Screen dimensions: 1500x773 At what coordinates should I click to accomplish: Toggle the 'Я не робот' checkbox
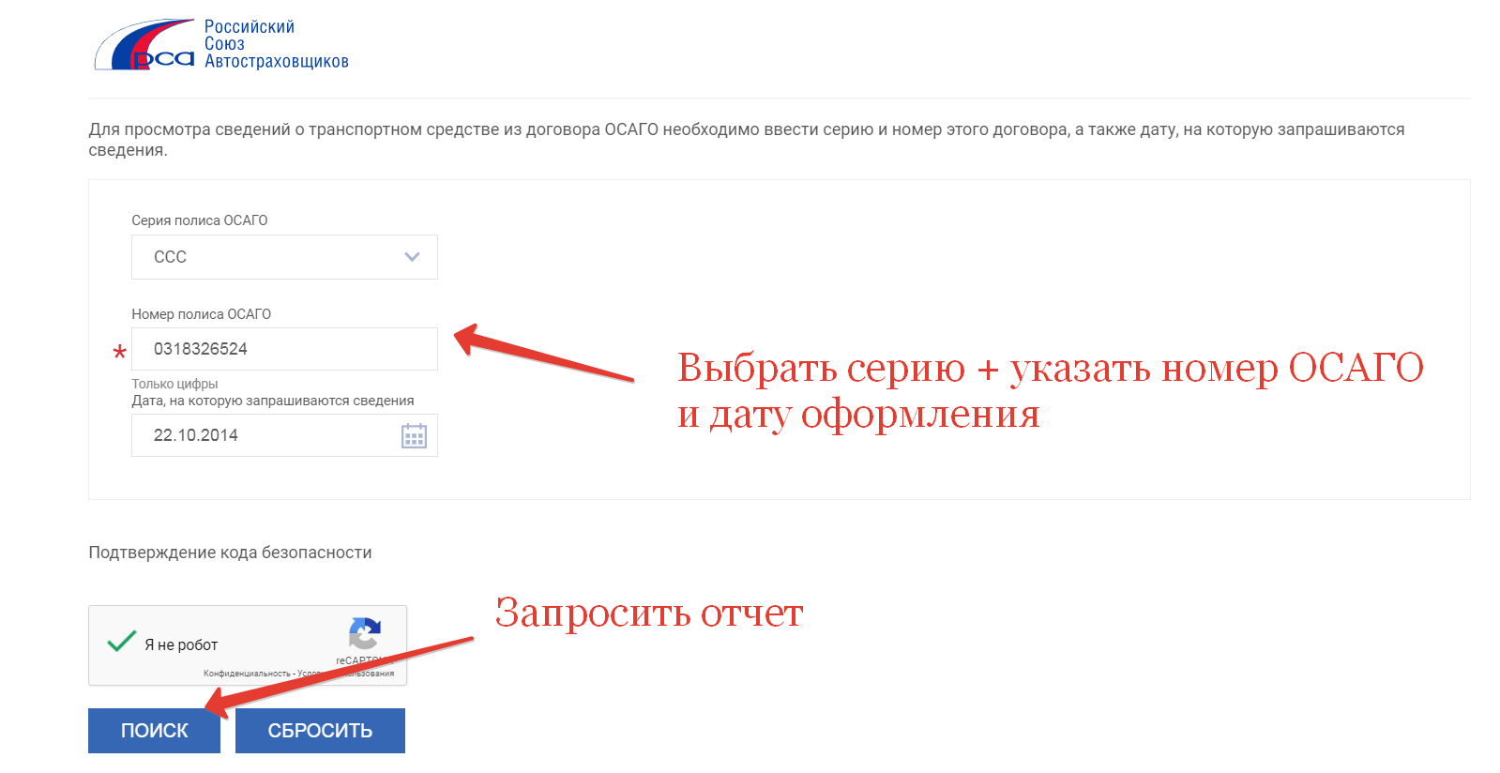122,644
